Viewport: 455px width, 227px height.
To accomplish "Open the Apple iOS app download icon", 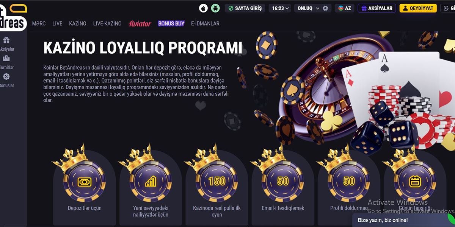I will [x=204, y=8].
